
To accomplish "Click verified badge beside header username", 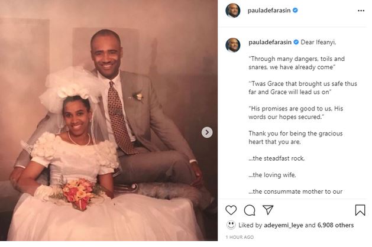I will click(295, 10).
